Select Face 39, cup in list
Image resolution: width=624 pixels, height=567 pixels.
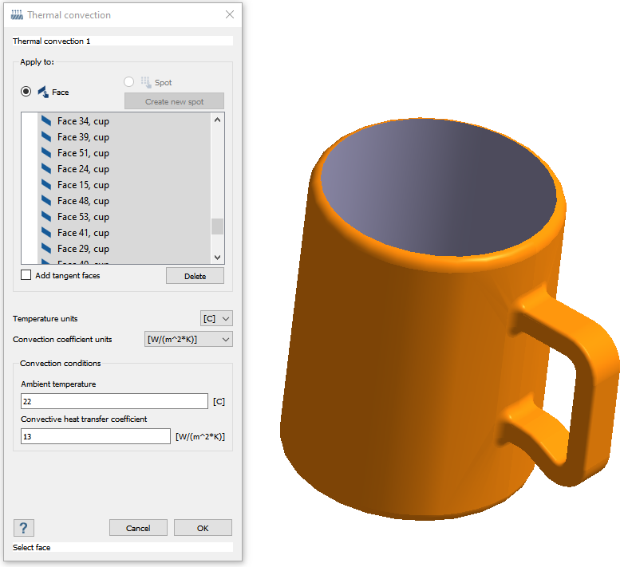tap(124, 137)
